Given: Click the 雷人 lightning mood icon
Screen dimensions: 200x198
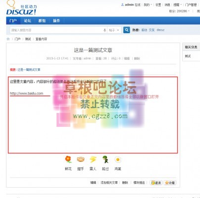Looking at the screenshot, I should tap(93, 159).
